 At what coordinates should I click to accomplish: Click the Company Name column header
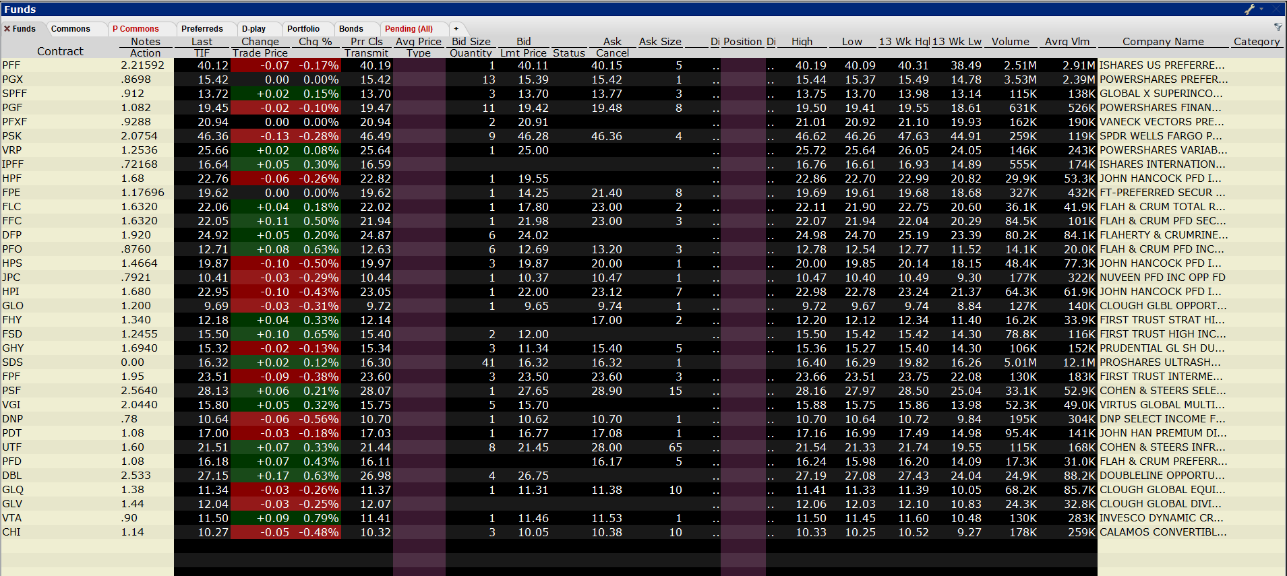[1163, 42]
